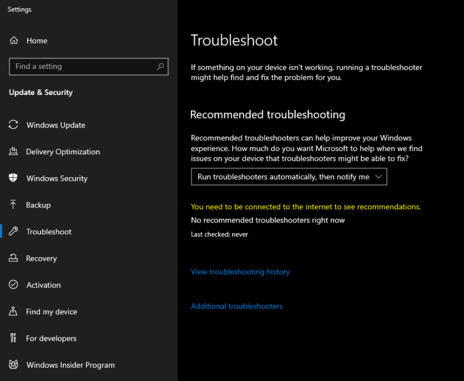This screenshot has width=464, height=381.
Task: Go to the Recovery settings section
Action: [41, 258]
